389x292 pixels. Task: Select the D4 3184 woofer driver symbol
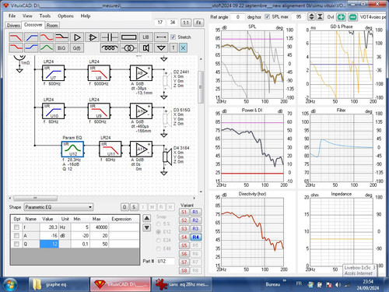167,157
